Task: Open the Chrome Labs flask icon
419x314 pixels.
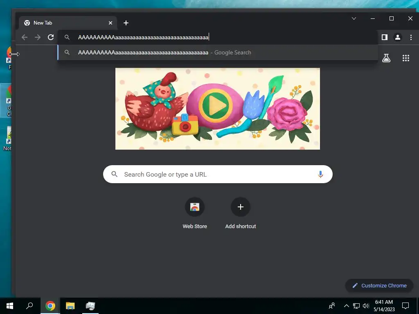Action: [x=386, y=58]
